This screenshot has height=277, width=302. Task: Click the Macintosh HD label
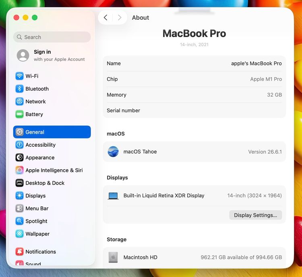point(141,257)
